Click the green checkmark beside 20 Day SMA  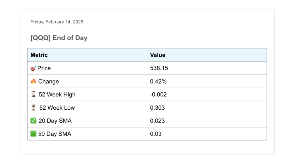pos(33,121)
